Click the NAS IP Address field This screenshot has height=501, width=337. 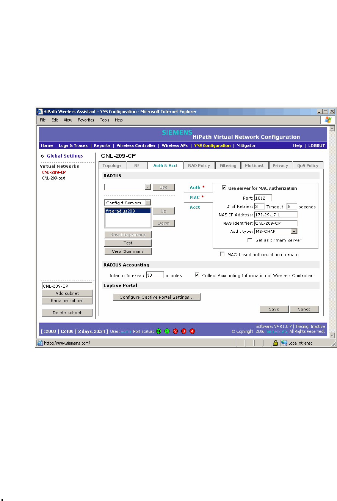[276, 215]
